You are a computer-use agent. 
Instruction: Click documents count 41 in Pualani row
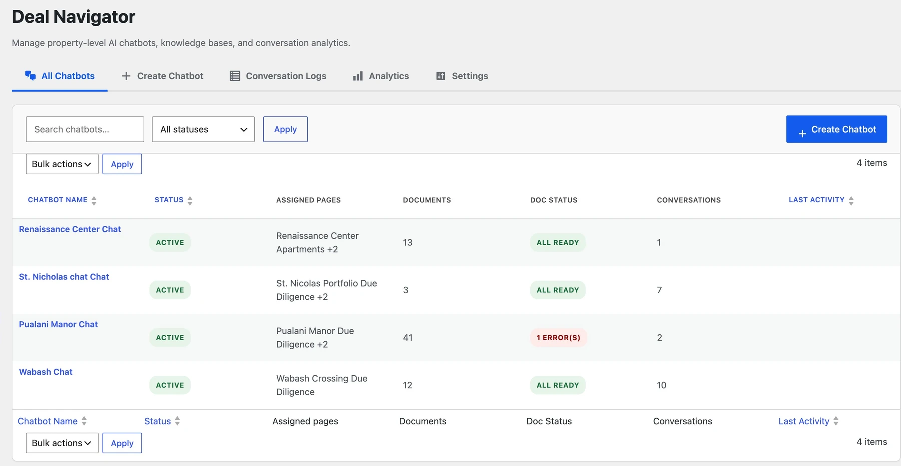[x=408, y=338]
